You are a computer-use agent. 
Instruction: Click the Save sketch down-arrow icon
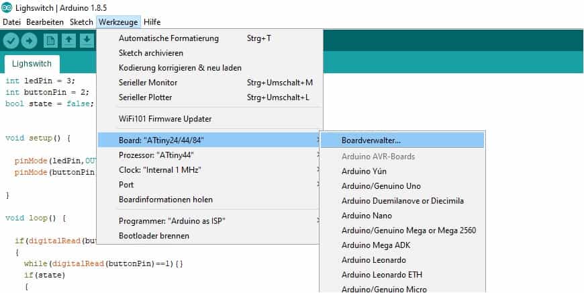[x=87, y=41]
